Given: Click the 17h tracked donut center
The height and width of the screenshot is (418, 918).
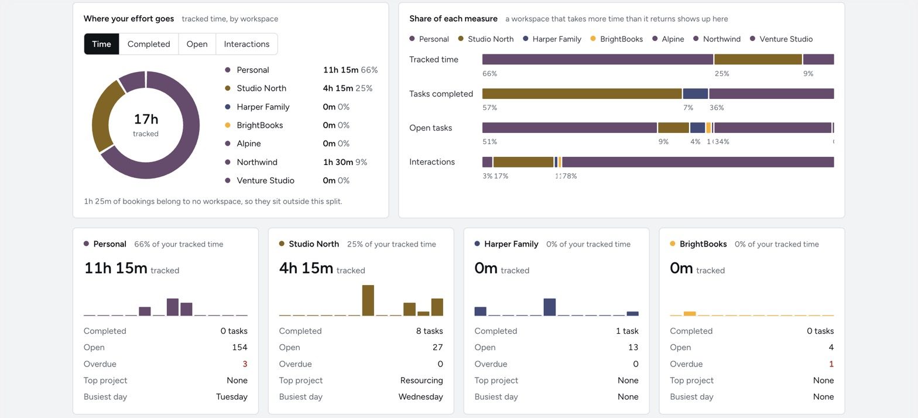Looking at the screenshot, I should click(146, 125).
